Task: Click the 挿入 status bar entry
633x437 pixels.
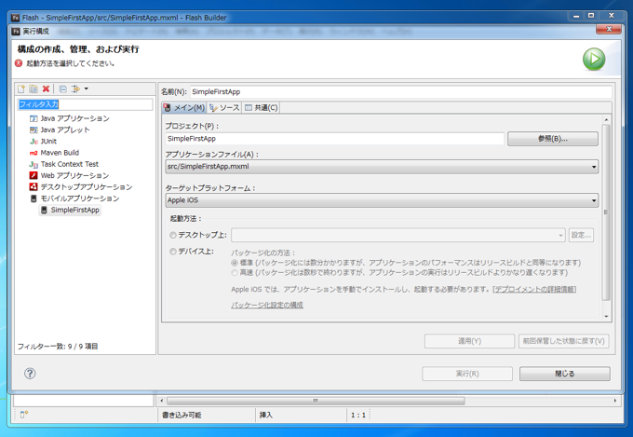Action: 266,416
